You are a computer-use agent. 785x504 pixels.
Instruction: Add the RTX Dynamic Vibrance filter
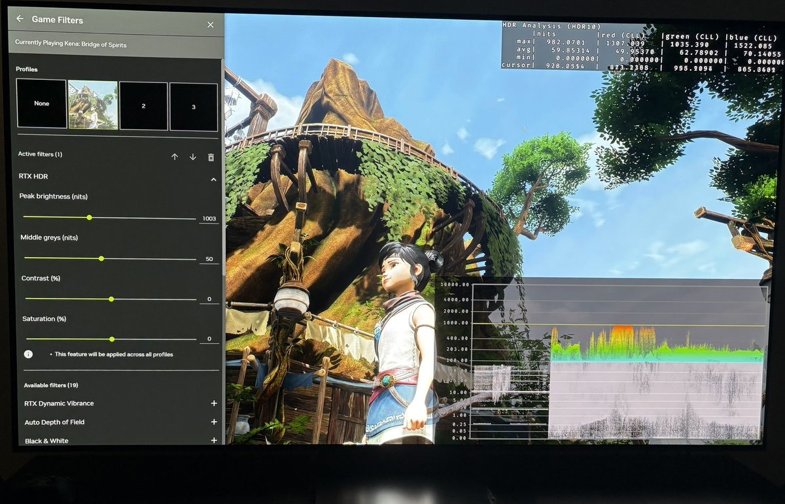click(x=214, y=403)
